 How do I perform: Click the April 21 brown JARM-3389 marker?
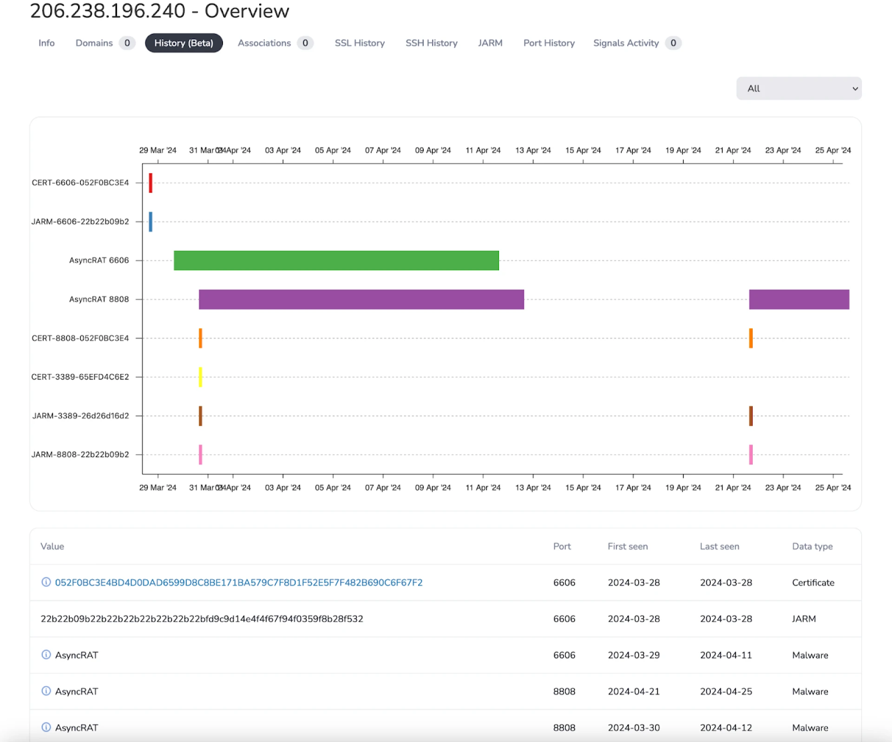coord(751,416)
